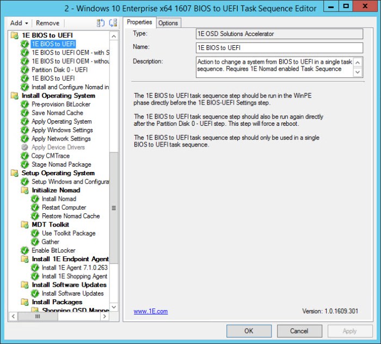Click the Install Software Updates group folder icon
Viewport: 381px width, 344px height.
tap(25, 285)
